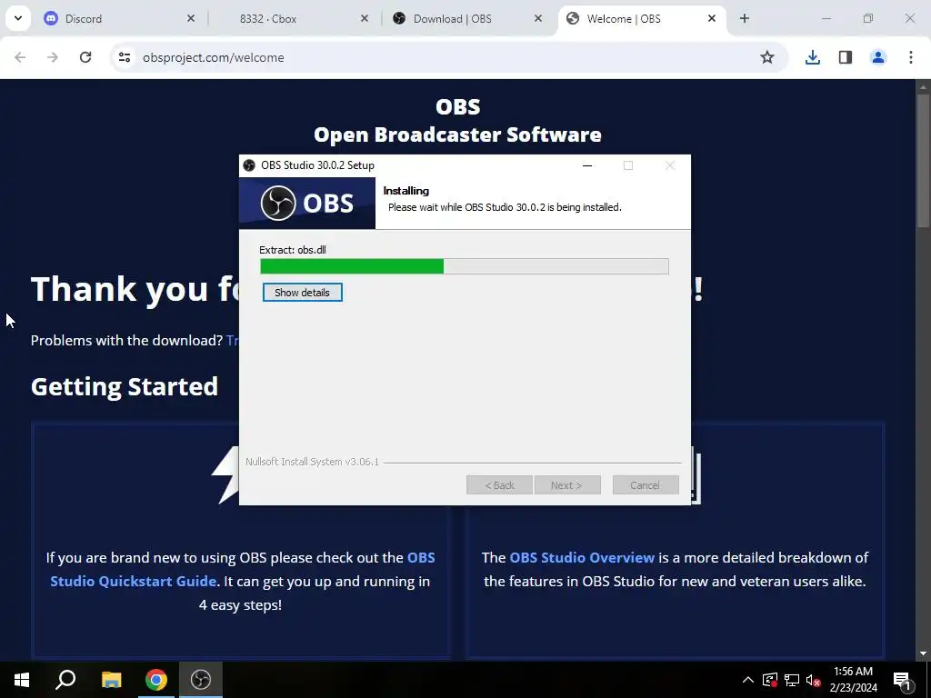Minimize the OBS Studio Setup window

coord(587,165)
